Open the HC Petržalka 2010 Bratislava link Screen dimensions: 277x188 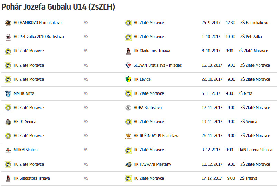coord(39,37)
